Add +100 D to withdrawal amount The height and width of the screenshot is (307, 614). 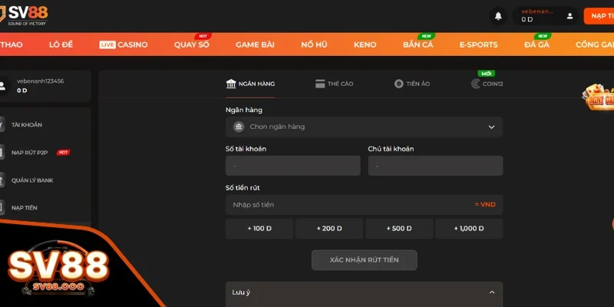[259, 229]
